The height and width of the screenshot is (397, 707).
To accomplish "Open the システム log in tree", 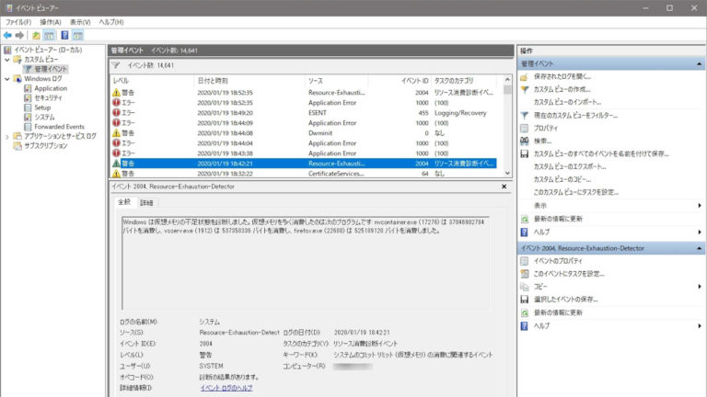I will (x=44, y=117).
